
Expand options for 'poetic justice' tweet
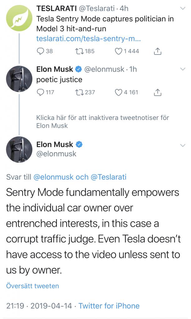point(183,69)
